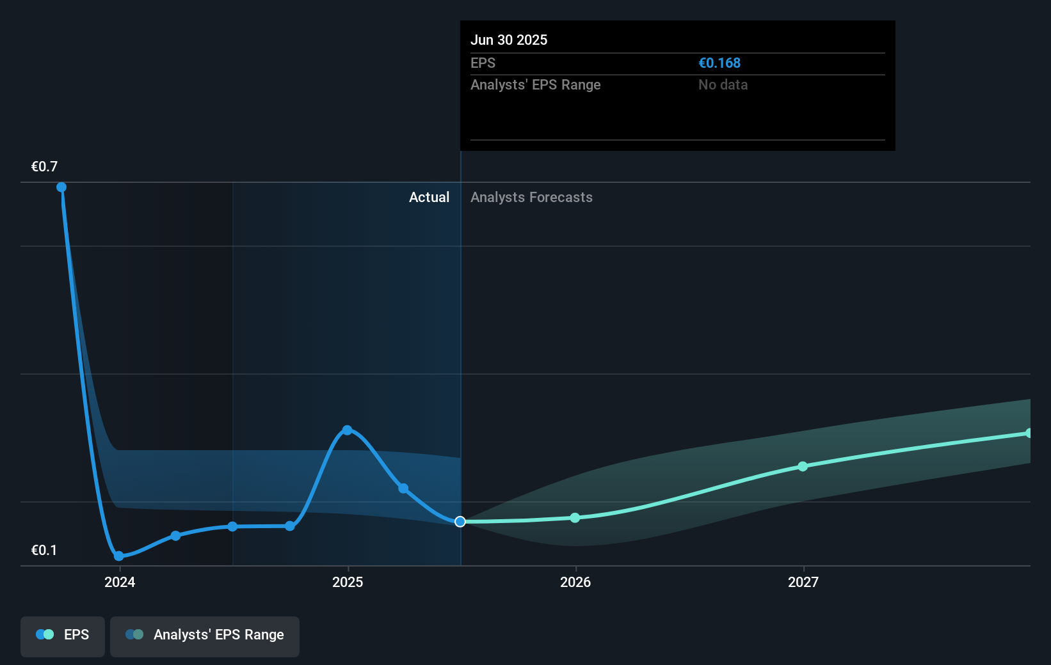Click the €0.168 EPS value in tooltip
This screenshot has height=665, width=1051.
coord(719,63)
